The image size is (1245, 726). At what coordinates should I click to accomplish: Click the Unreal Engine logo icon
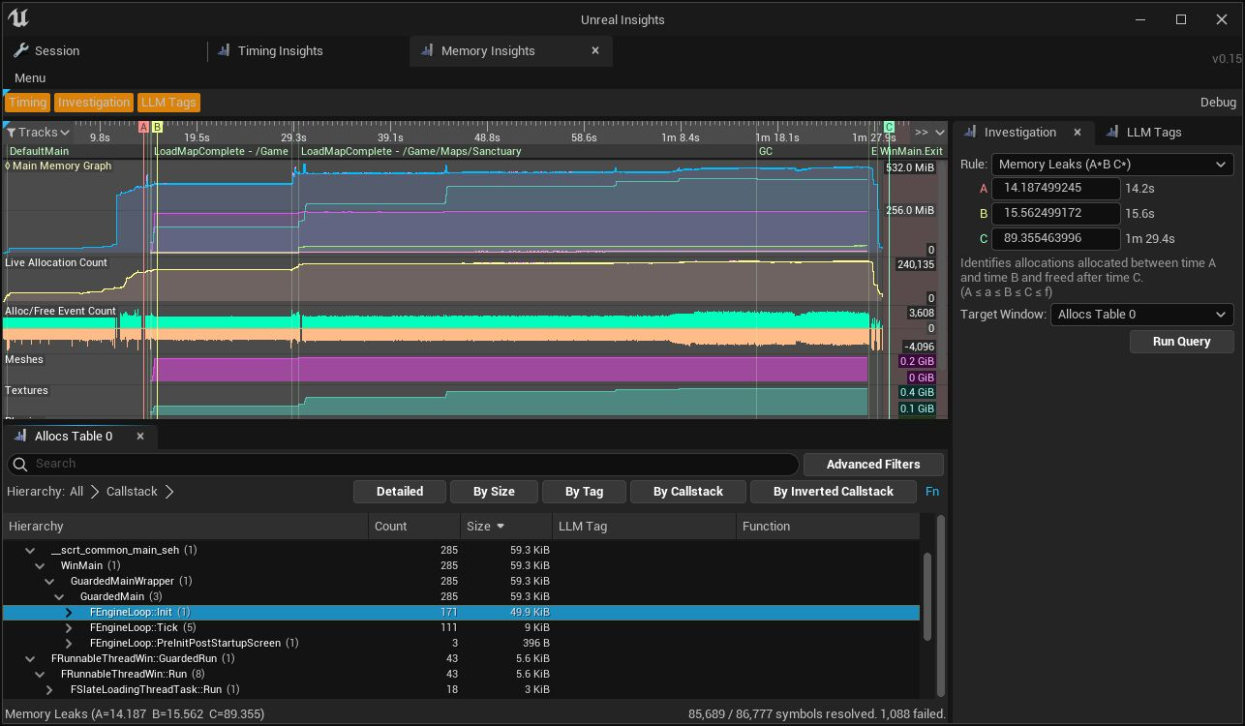(17, 18)
